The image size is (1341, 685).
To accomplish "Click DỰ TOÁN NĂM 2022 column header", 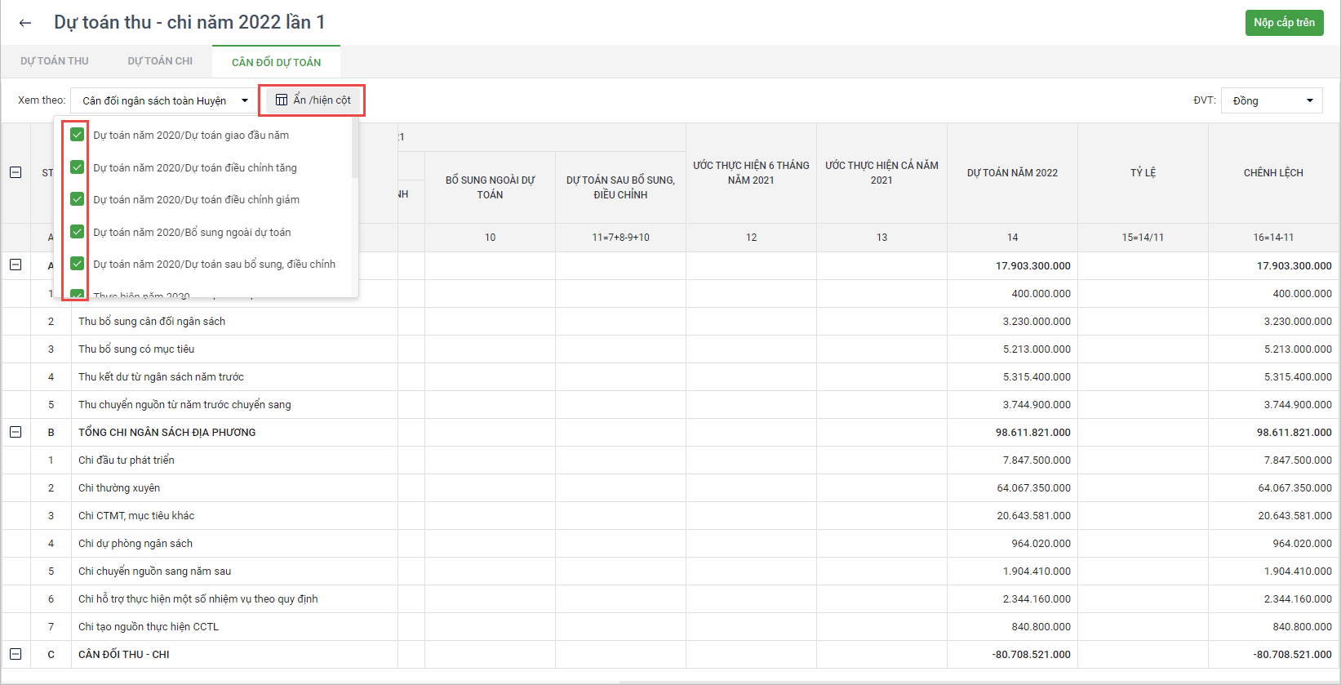I will (1012, 173).
